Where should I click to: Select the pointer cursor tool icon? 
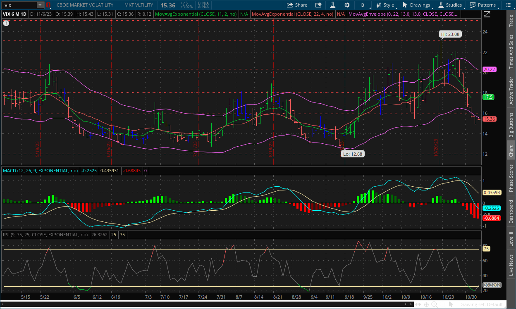tap(451, 304)
